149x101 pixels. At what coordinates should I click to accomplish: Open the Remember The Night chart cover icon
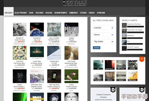pos(124,31)
